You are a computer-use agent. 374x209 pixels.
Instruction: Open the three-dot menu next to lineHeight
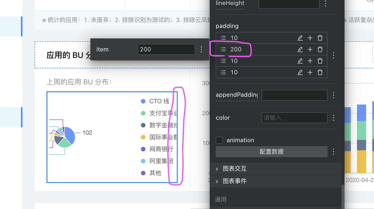(x=325, y=3)
